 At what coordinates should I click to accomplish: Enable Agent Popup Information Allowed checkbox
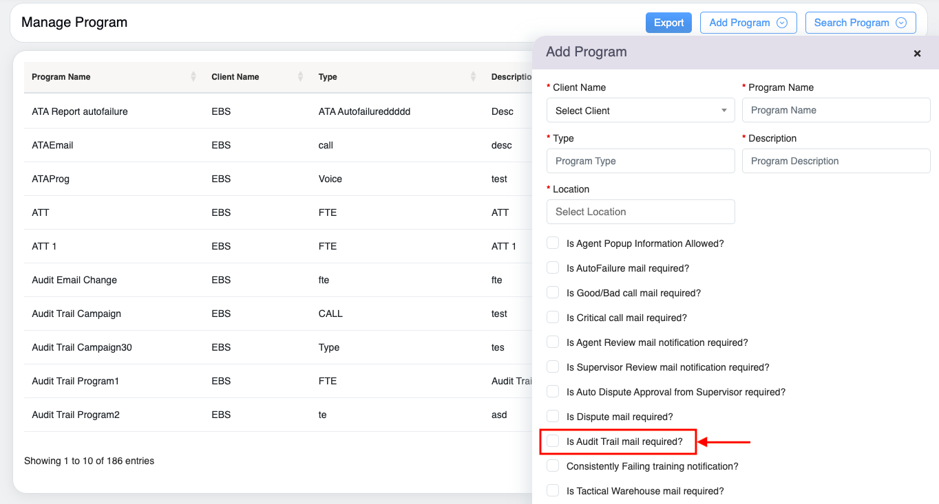[553, 243]
